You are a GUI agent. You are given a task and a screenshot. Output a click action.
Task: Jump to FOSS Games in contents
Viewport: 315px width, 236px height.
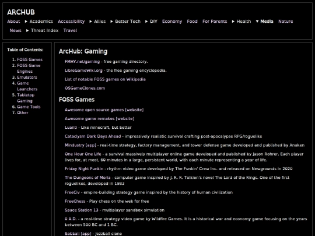pyautogui.click(x=30, y=59)
